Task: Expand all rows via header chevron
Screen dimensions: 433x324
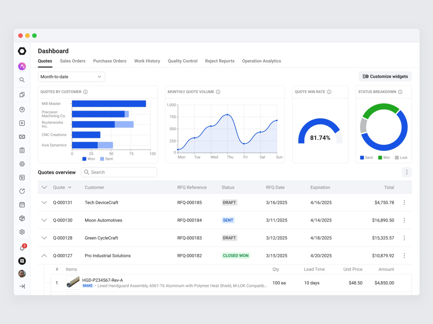Action: [44, 187]
